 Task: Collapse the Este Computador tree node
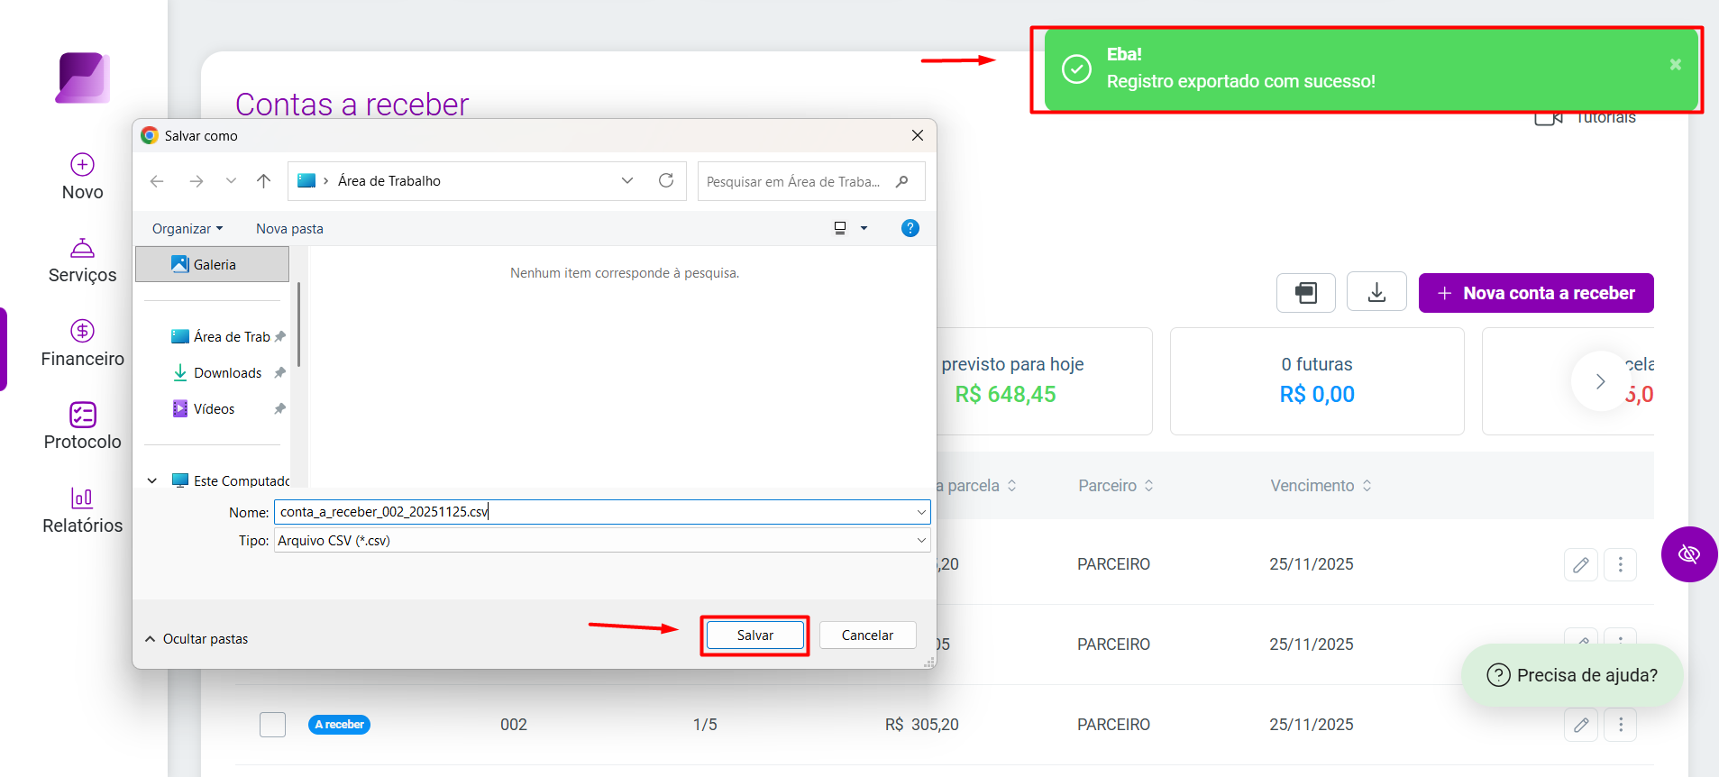152,481
